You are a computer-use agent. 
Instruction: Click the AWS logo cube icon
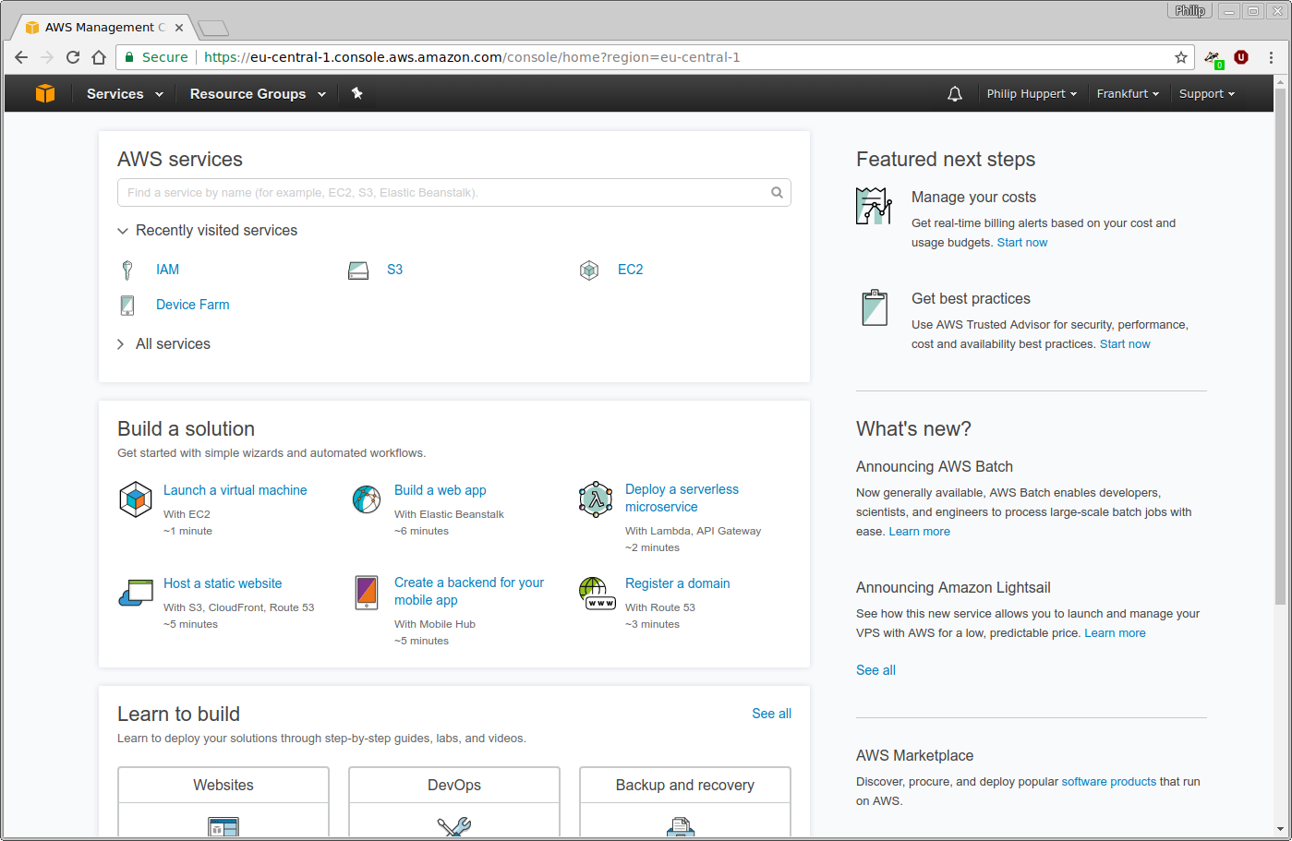[44, 93]
